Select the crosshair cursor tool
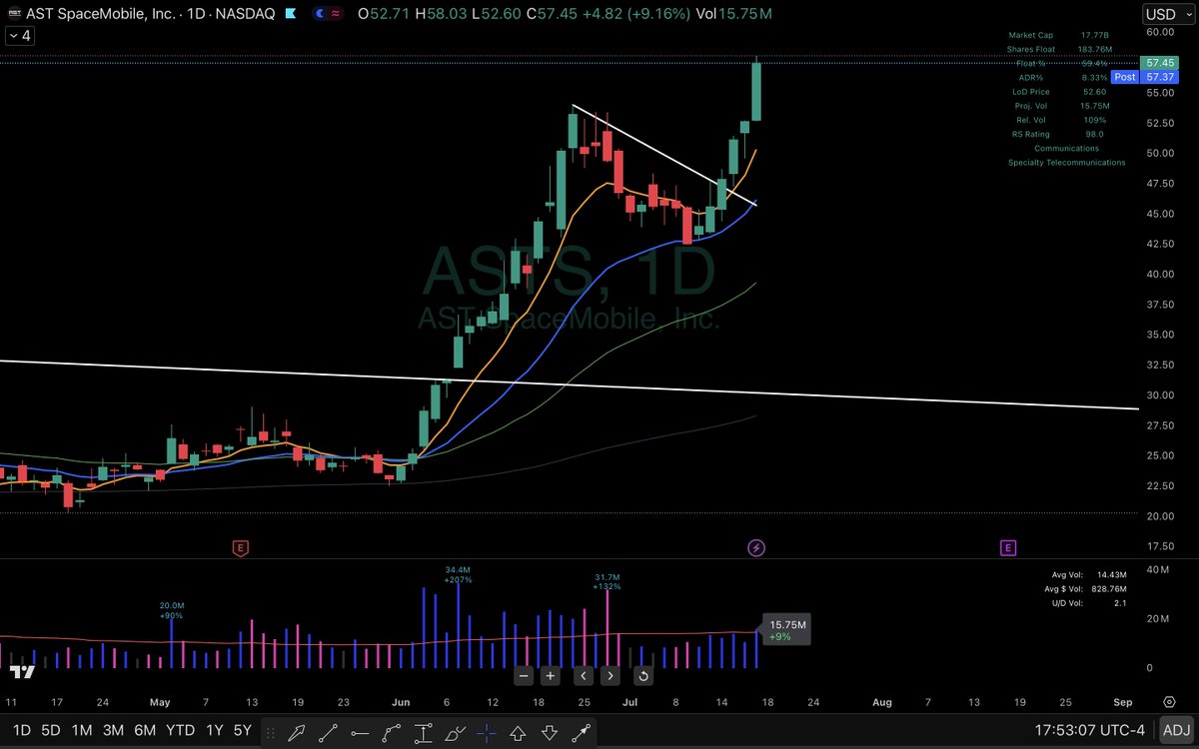Viewport: 1199px width, 749px height. point(487,731)
